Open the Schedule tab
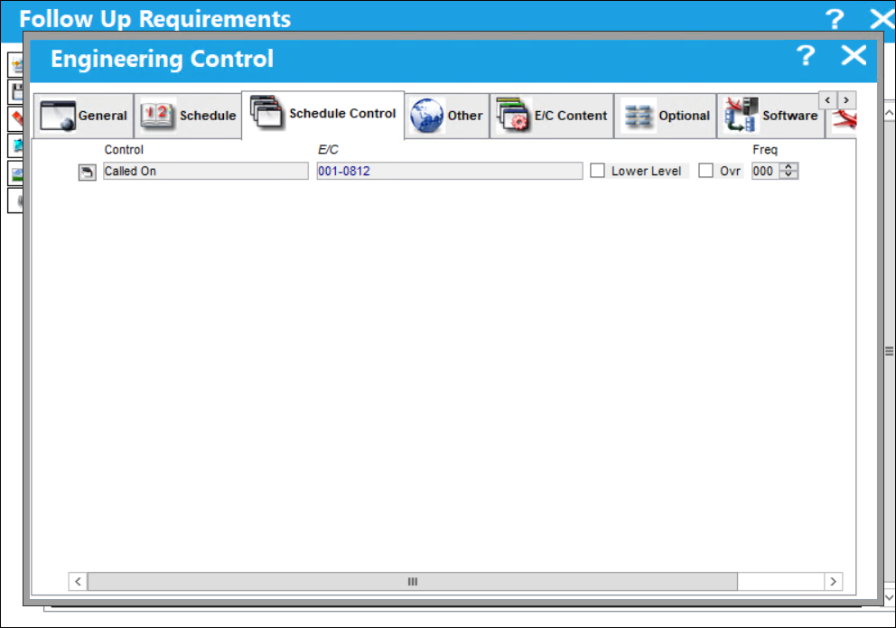 pos(189,116)
